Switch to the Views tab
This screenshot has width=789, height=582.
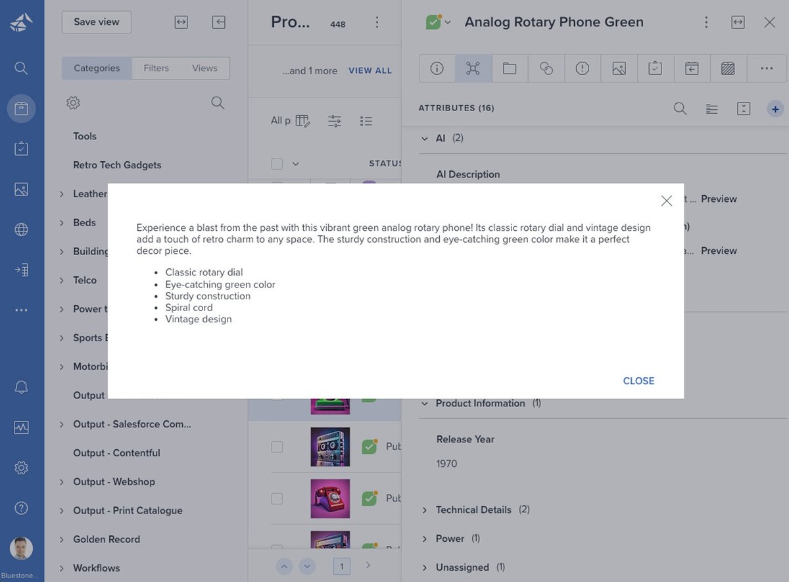point(204,68)
